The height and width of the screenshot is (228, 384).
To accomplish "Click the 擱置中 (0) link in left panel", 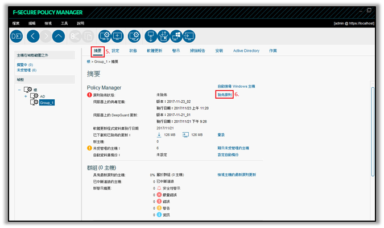I will (x=24, y=65).
